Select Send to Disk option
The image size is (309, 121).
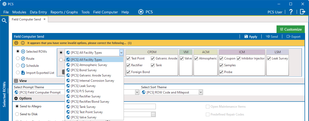17,114
